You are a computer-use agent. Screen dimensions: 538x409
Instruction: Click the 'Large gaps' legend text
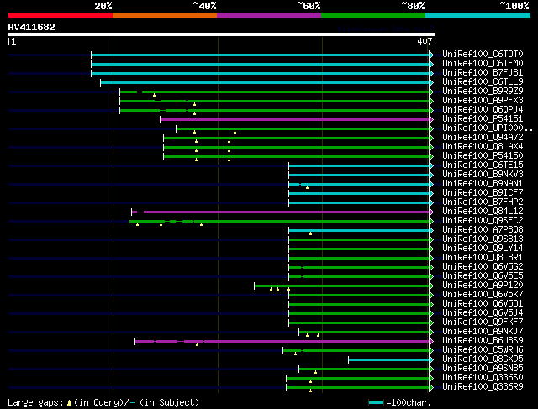tap(35, 402)
